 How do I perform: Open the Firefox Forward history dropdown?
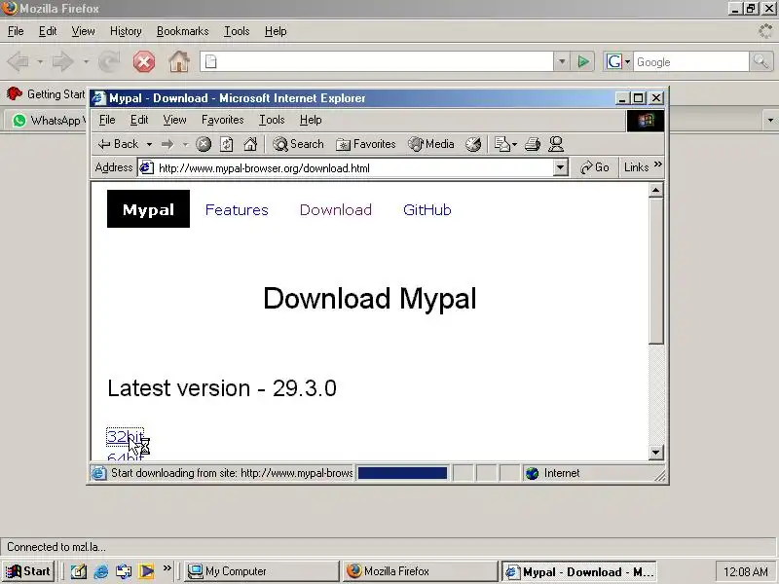[86, 62]
